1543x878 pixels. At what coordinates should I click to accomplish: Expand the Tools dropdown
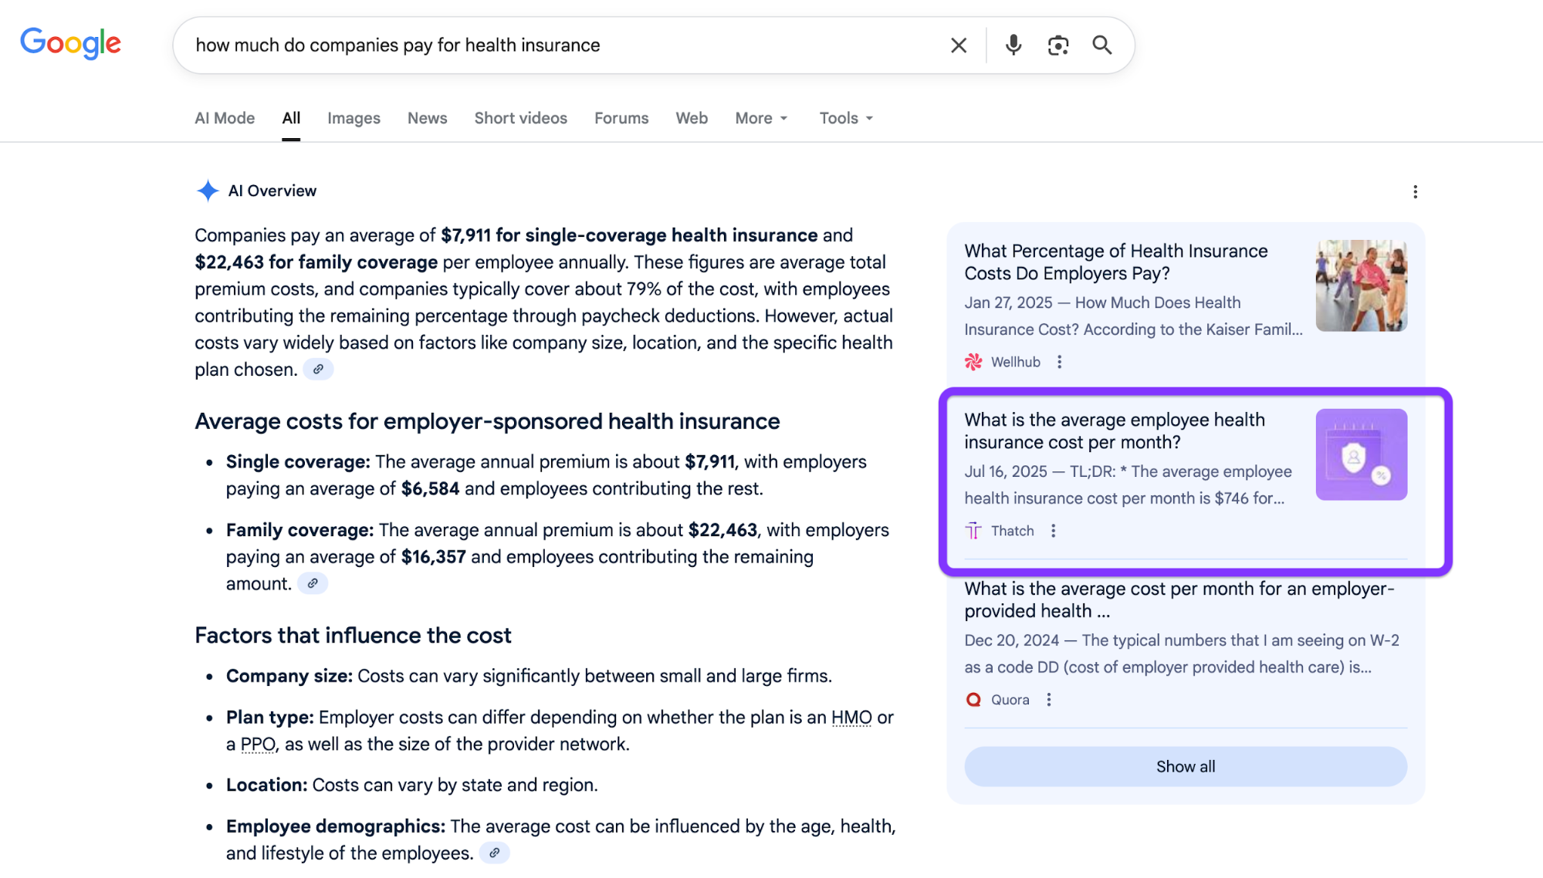click(x=846, y=118)
